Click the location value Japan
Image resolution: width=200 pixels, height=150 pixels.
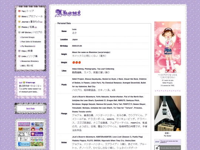coord(75,40)
